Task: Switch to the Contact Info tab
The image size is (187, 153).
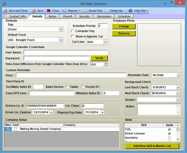Action: [17, 16]
